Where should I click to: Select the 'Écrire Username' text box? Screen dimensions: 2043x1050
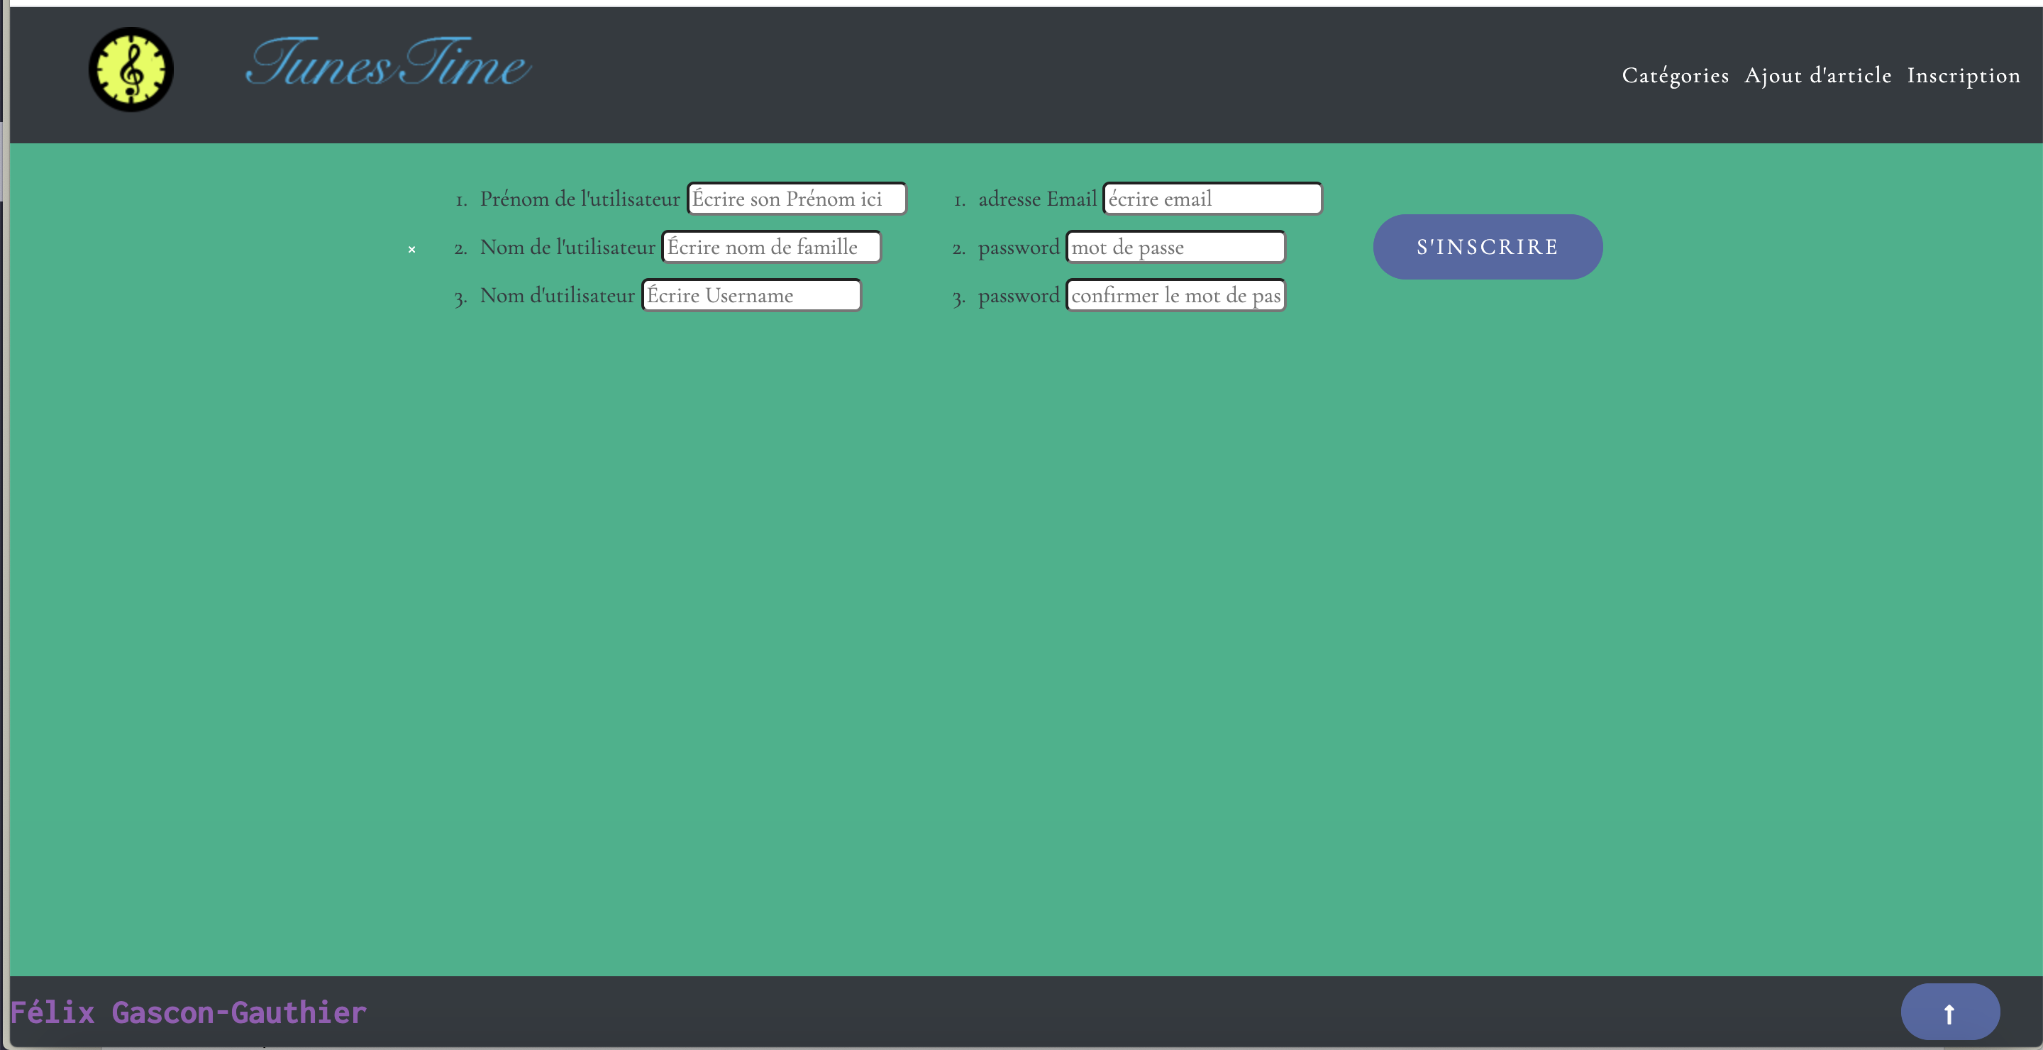[x=751, y=296]
